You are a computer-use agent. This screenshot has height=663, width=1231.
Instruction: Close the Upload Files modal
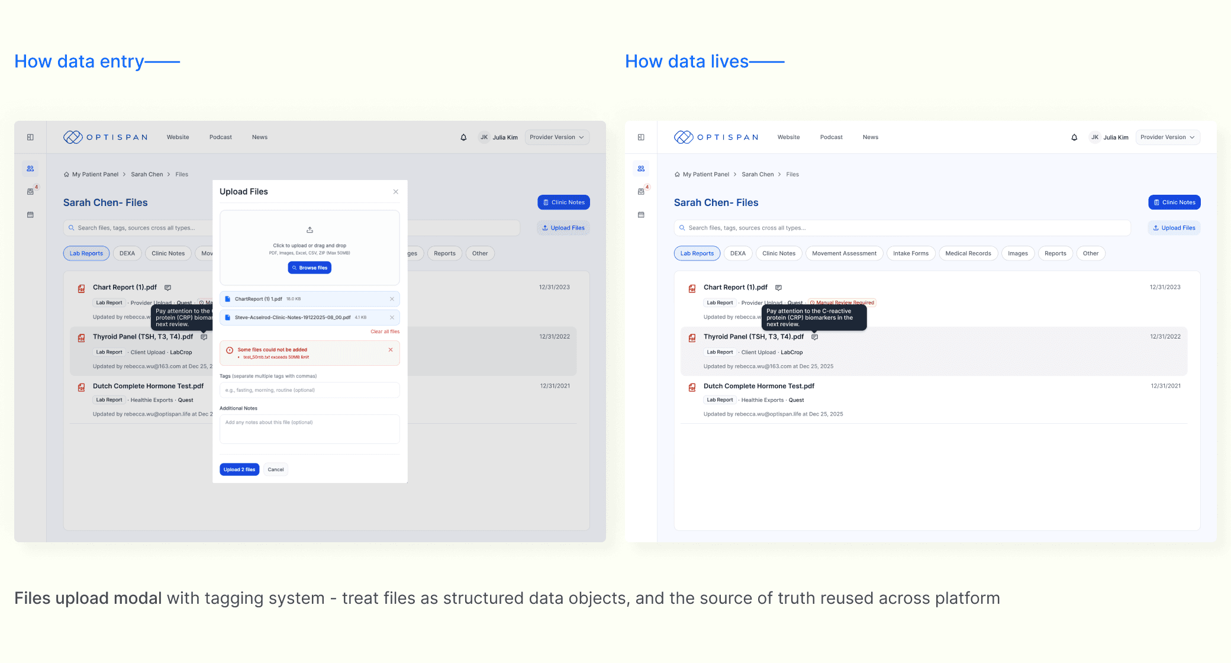click(396, 192)
